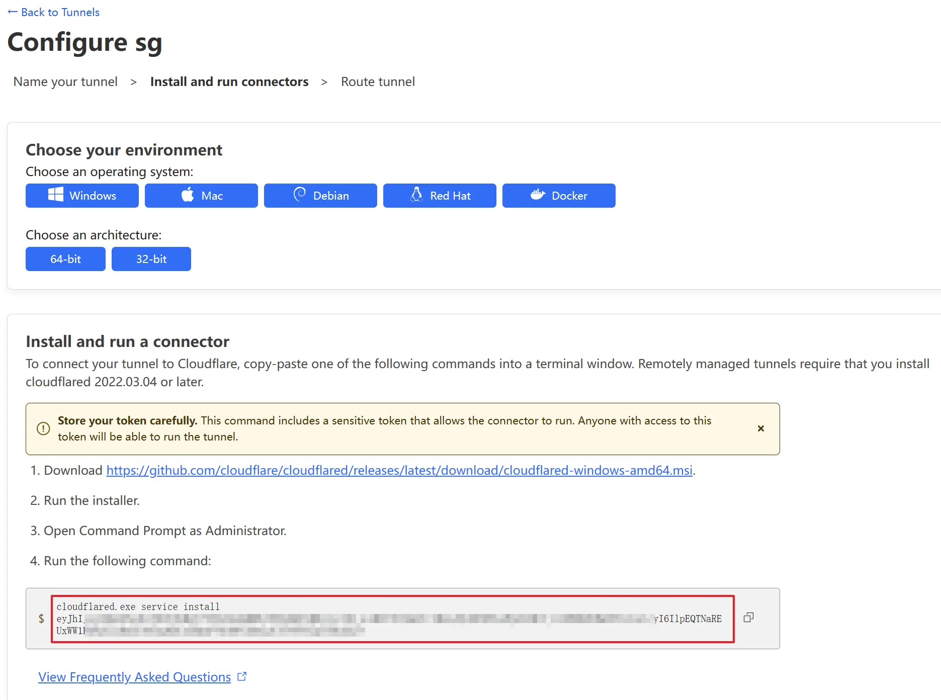Click the Install and run a connector heading
Image resolution: width=941 pixels, height=700 pixels.
pos(127,341)
